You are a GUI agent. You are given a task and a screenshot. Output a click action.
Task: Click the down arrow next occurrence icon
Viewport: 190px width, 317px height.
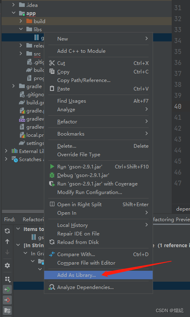[7, 252]
